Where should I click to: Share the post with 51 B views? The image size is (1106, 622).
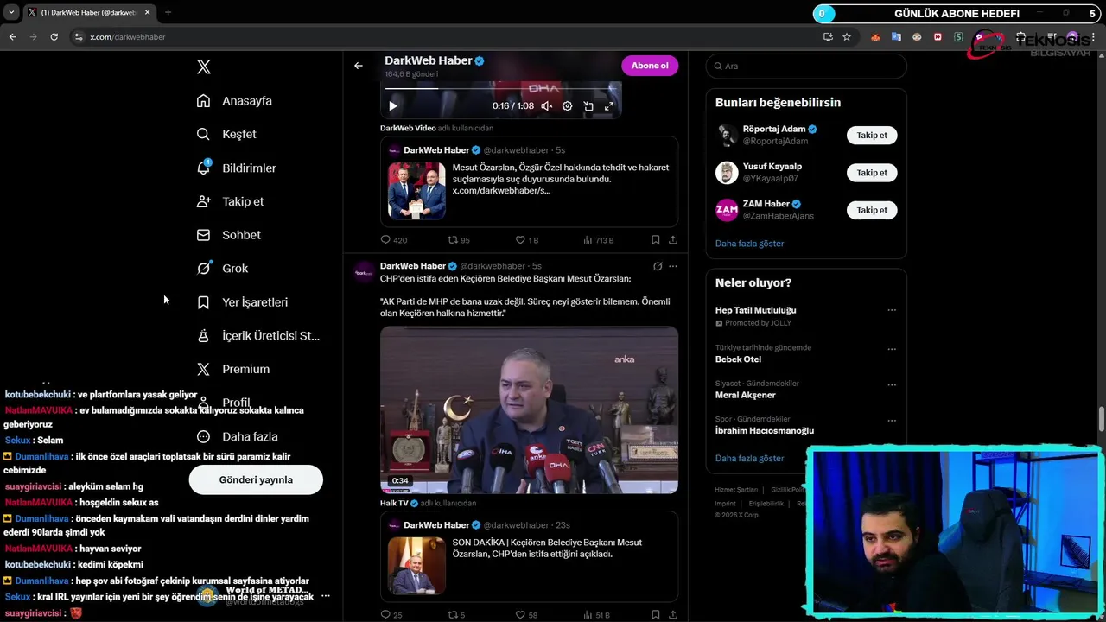pos(673,615)
